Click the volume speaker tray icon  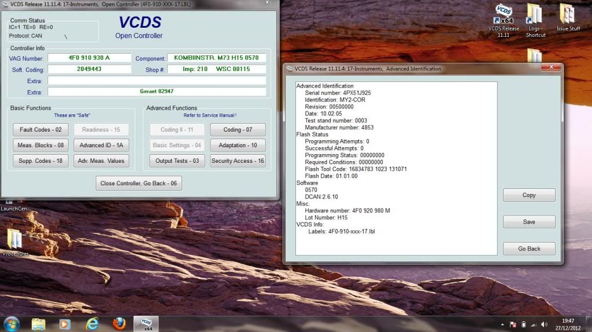[544, 324]
